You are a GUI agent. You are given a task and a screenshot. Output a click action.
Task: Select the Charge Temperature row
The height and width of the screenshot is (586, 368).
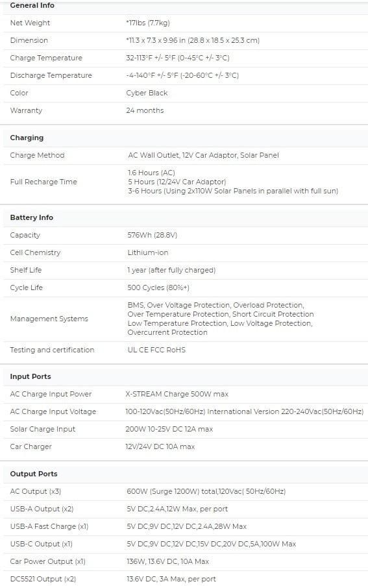point(186,58)
